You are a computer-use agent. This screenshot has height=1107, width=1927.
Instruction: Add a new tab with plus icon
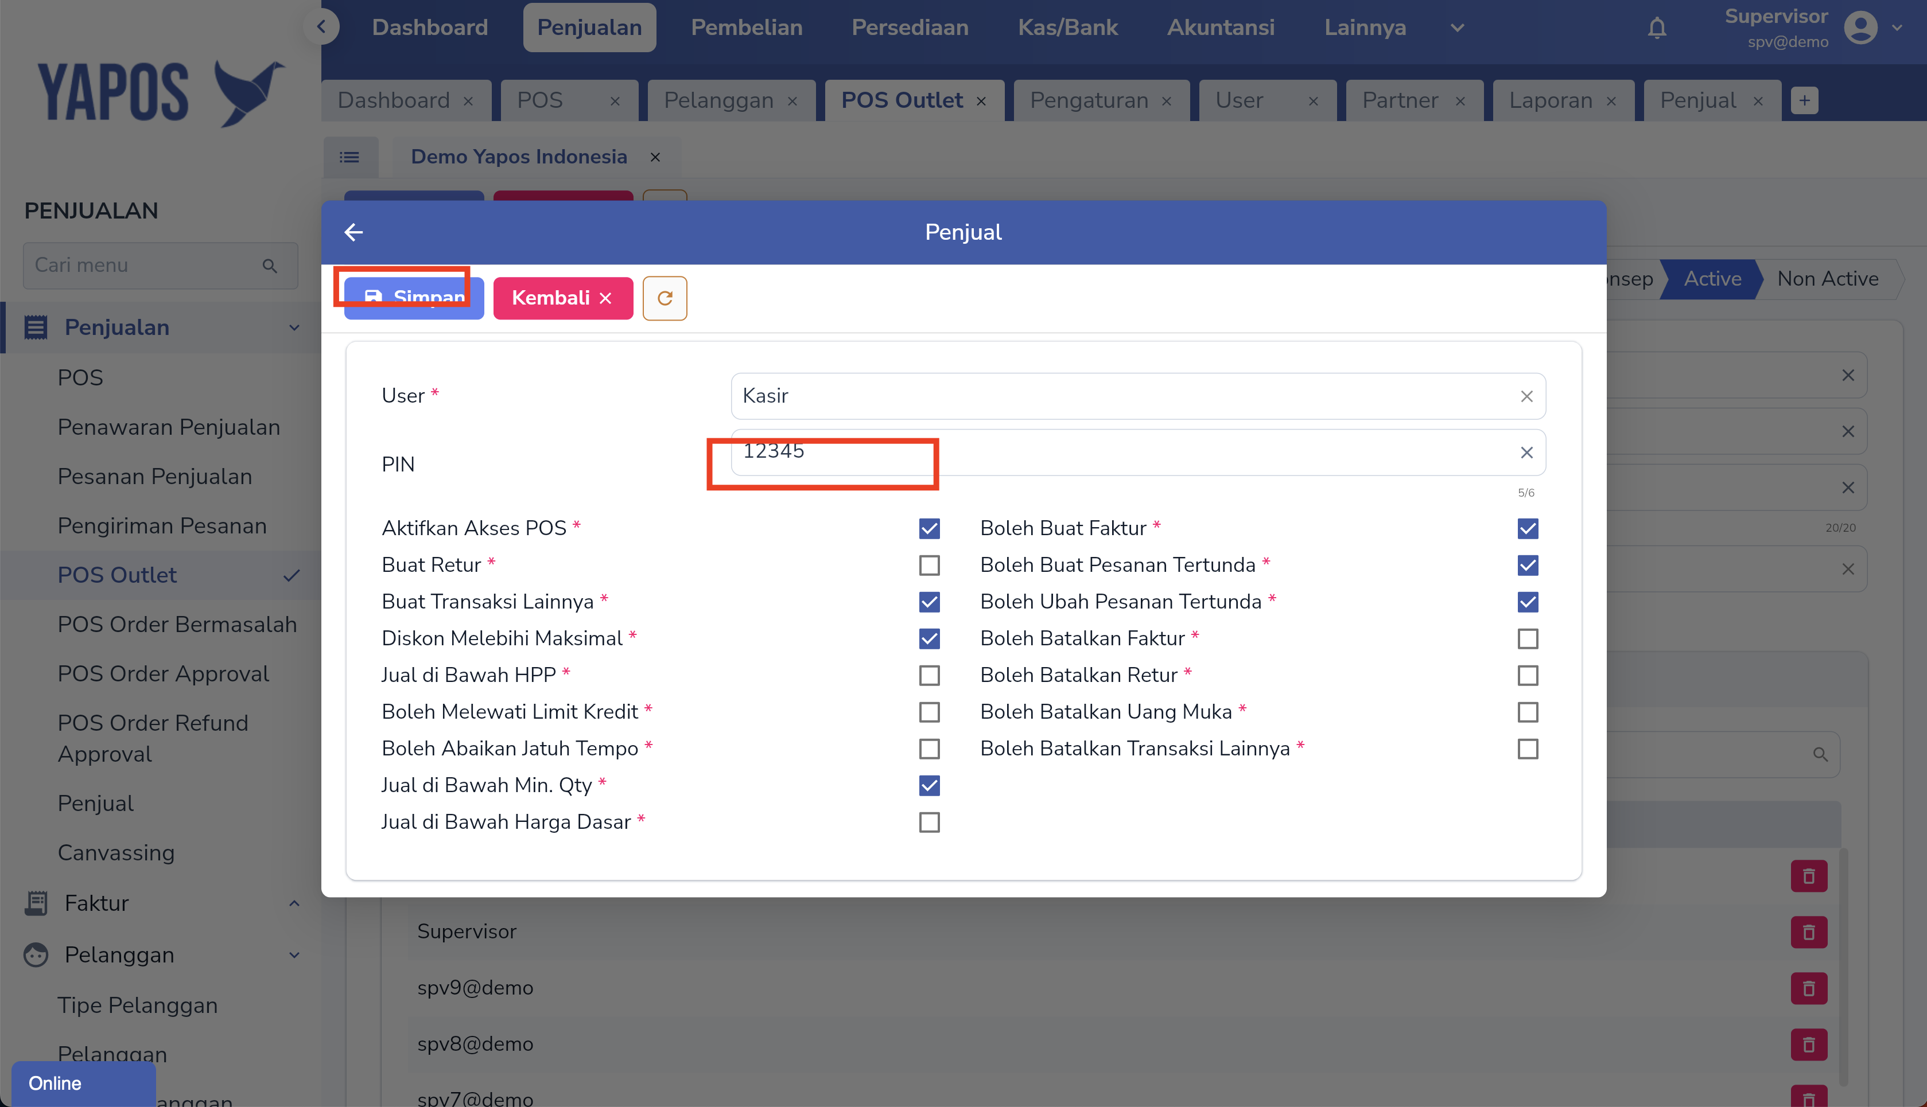pos(1805,100)
